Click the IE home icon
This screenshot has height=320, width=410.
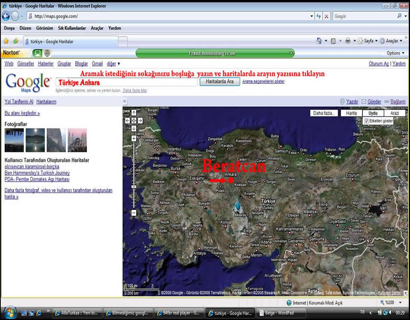point(319,41)
